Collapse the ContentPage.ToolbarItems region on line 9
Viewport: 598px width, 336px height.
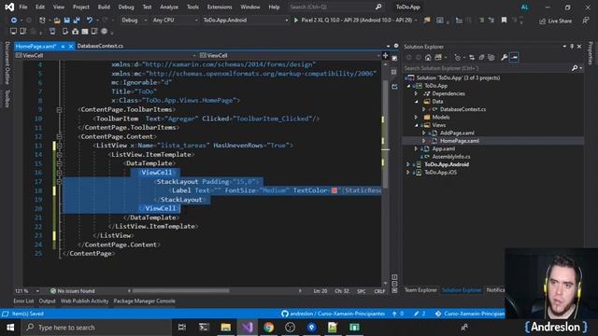pos(59,110)
